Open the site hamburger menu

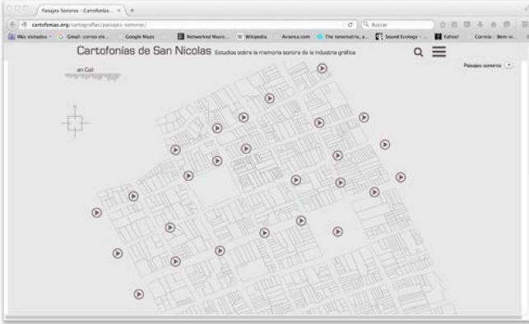point(439,52)
